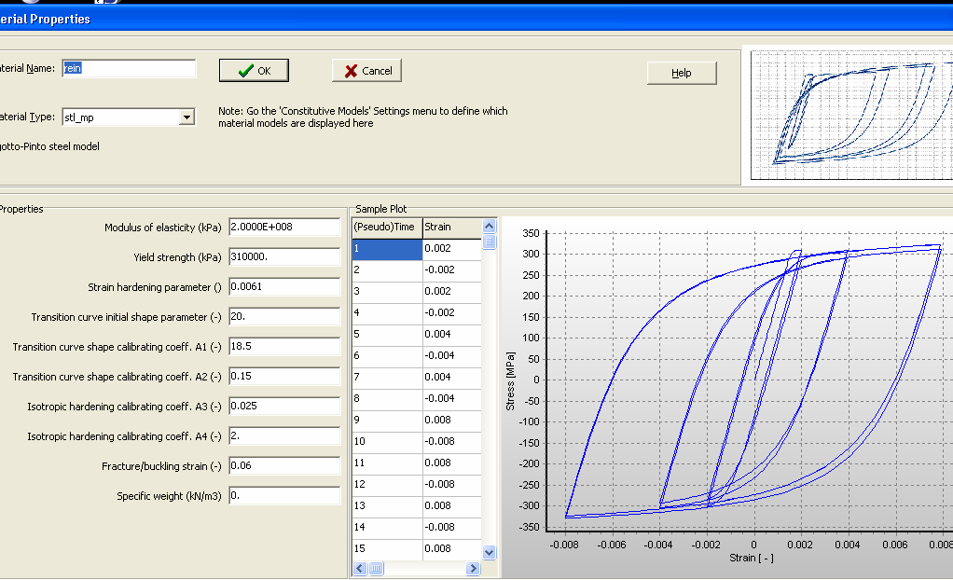Click the strain value for pseudo-time 1
953x580 pixels.
[x=452, y=249]
